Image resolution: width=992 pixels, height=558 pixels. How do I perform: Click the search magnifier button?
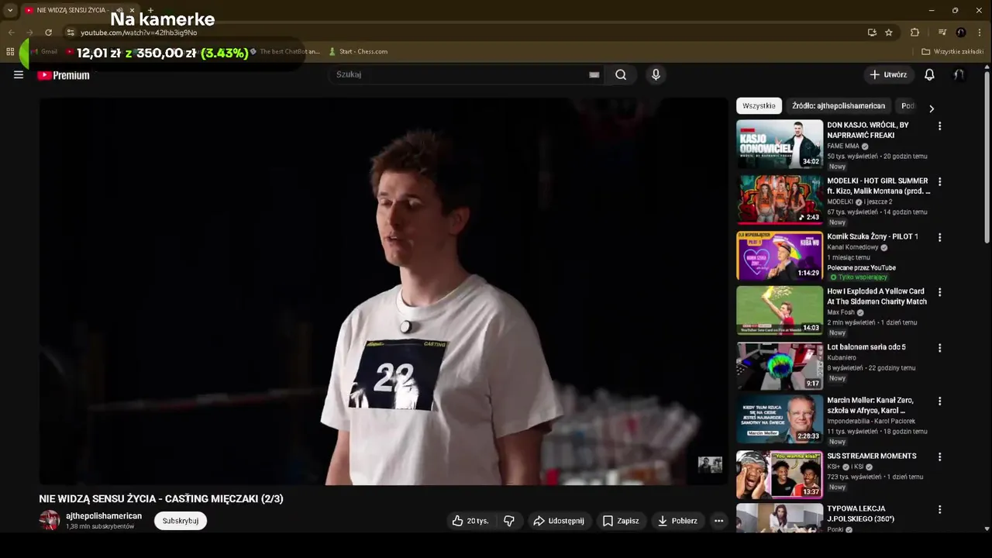621,74
